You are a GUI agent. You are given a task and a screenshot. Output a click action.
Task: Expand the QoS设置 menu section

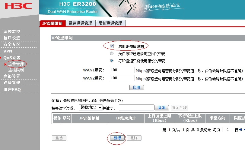(12, 58)
